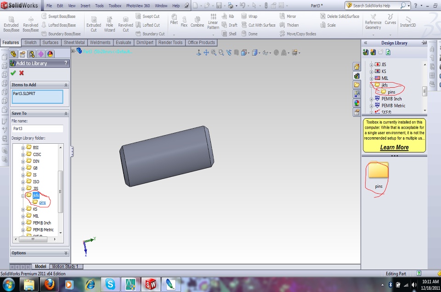Toggle the Instant3D mode
The height and width of the screenshot is (292, 441).
point(407,21)
